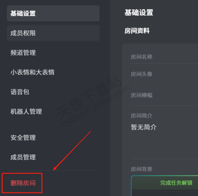Click the 房间名称 field row
Screen dimensions: 198x196
click(164, 57)
